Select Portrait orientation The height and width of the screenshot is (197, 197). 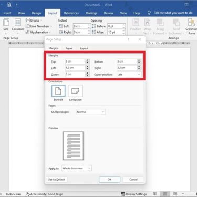58,93
